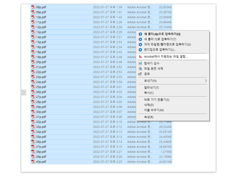Select file name 23p.pdf
This screenshot has height=176, width=237.
41,77
